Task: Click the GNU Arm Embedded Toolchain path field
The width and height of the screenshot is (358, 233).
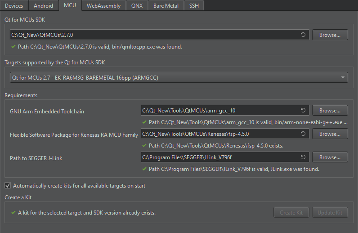Action: (218, 111)
